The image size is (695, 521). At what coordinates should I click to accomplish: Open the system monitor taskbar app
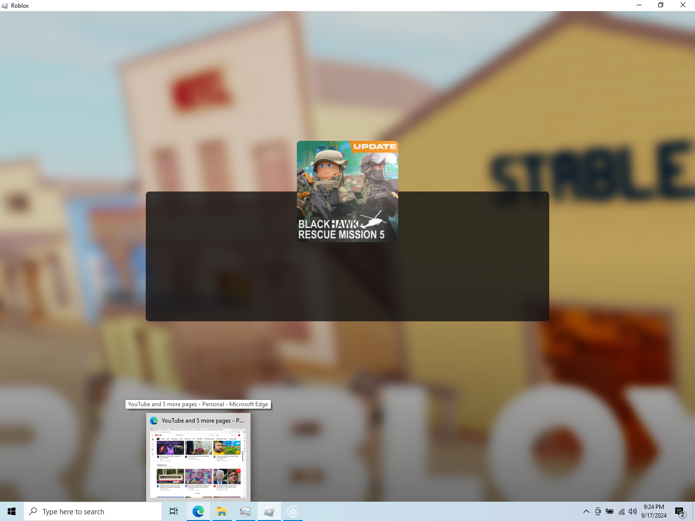(x=245, y=511)
